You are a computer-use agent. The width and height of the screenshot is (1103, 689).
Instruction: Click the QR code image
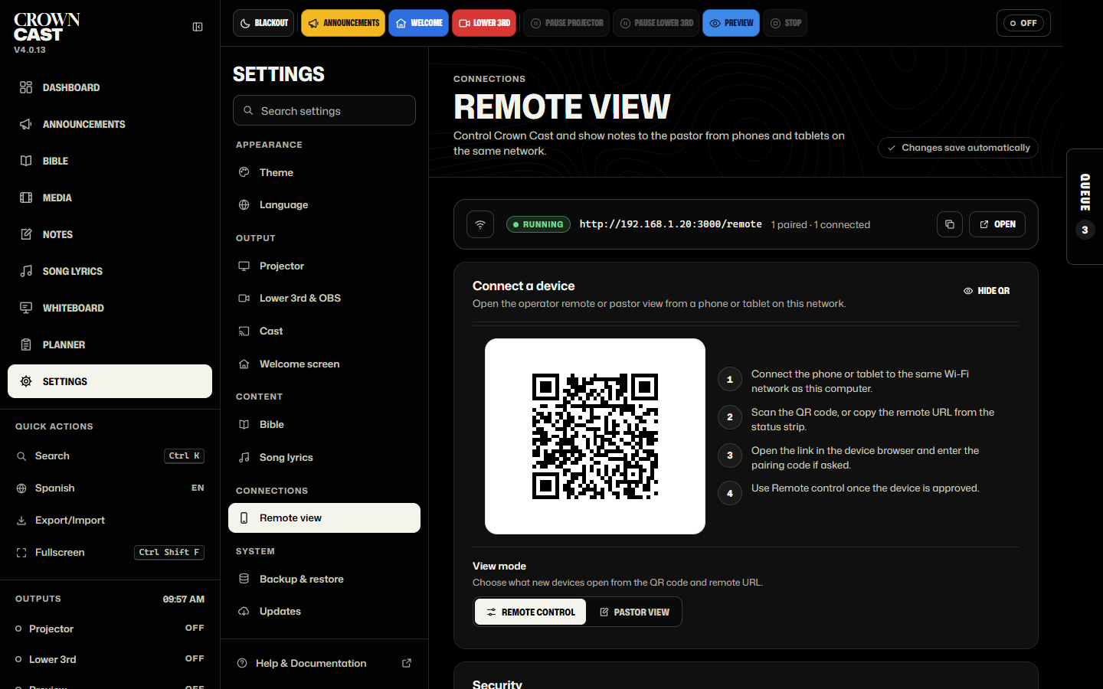(595, 436)
